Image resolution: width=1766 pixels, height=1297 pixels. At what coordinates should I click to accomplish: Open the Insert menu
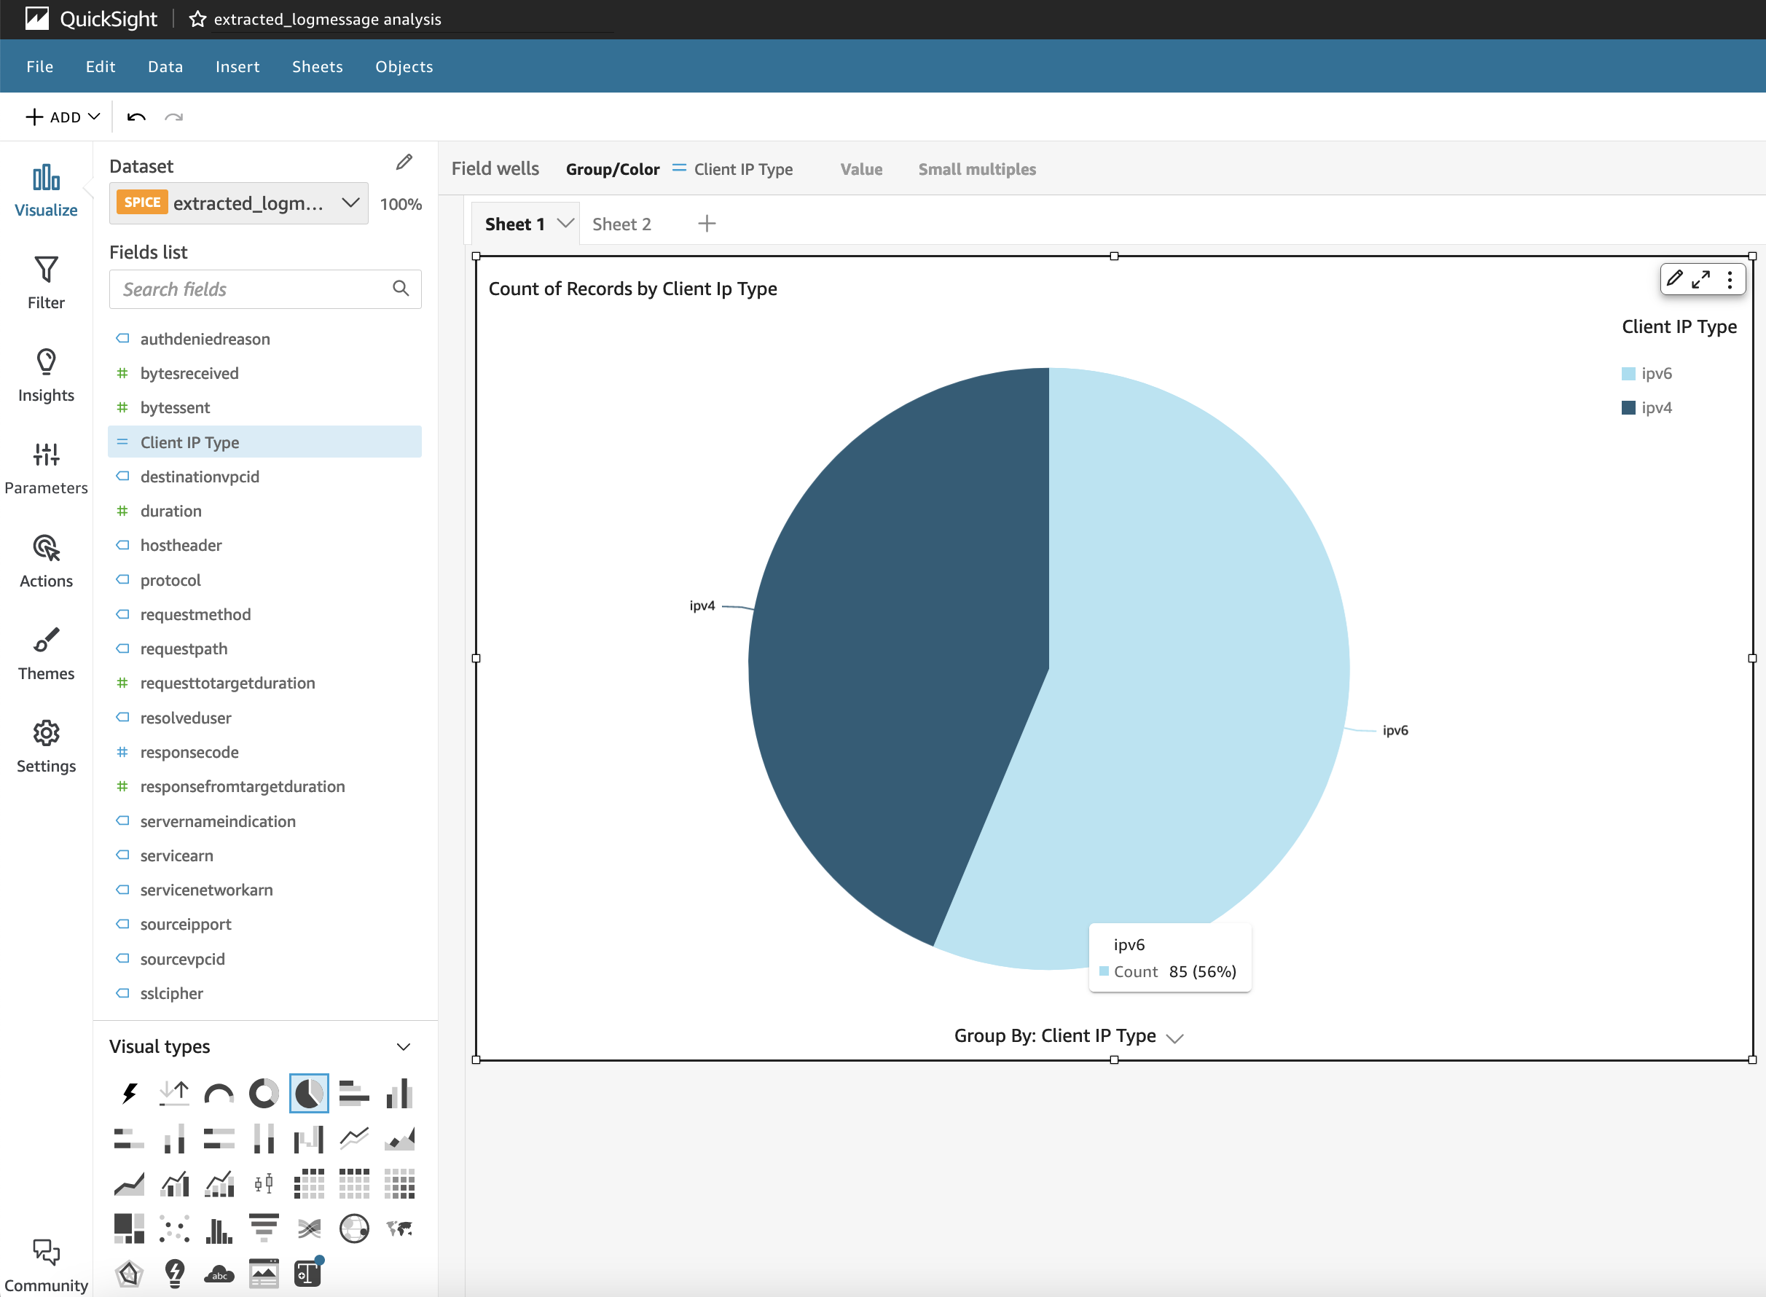(237, 67)
